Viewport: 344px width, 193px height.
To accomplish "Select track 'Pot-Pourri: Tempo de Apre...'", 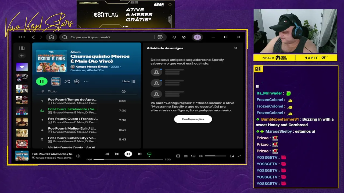I will pyautogui.click(x=72, y=99).
